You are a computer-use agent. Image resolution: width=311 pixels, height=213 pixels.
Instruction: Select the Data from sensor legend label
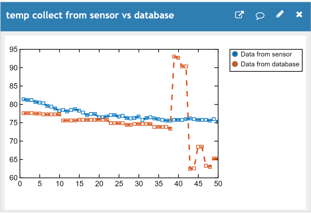pos(266,54)
